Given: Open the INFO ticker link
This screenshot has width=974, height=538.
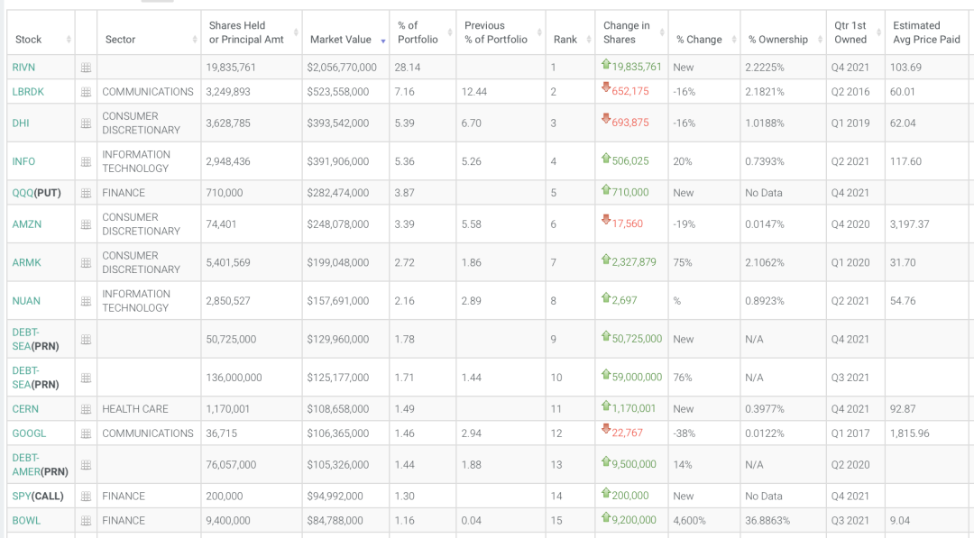Looking at the screenshot, I should (x=23, y=161).
